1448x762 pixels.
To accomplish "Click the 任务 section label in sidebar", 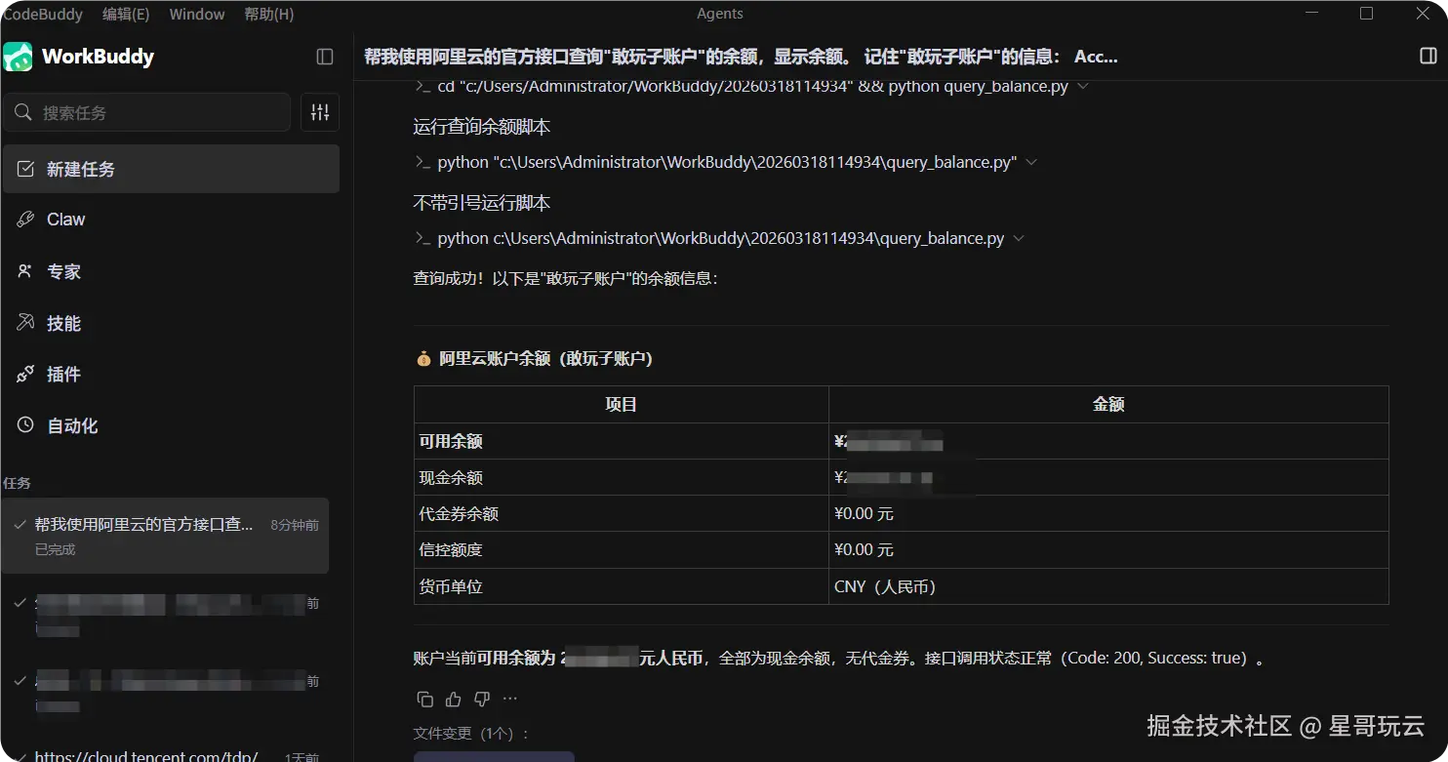I will [17, 483].
